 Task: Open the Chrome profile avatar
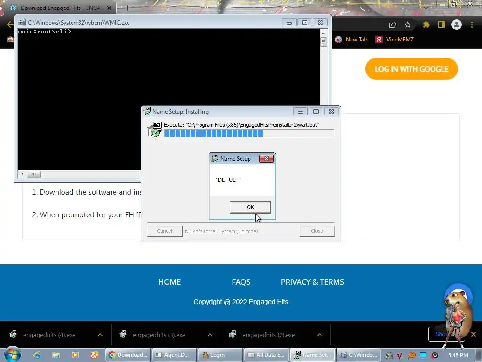coord(457,25)
